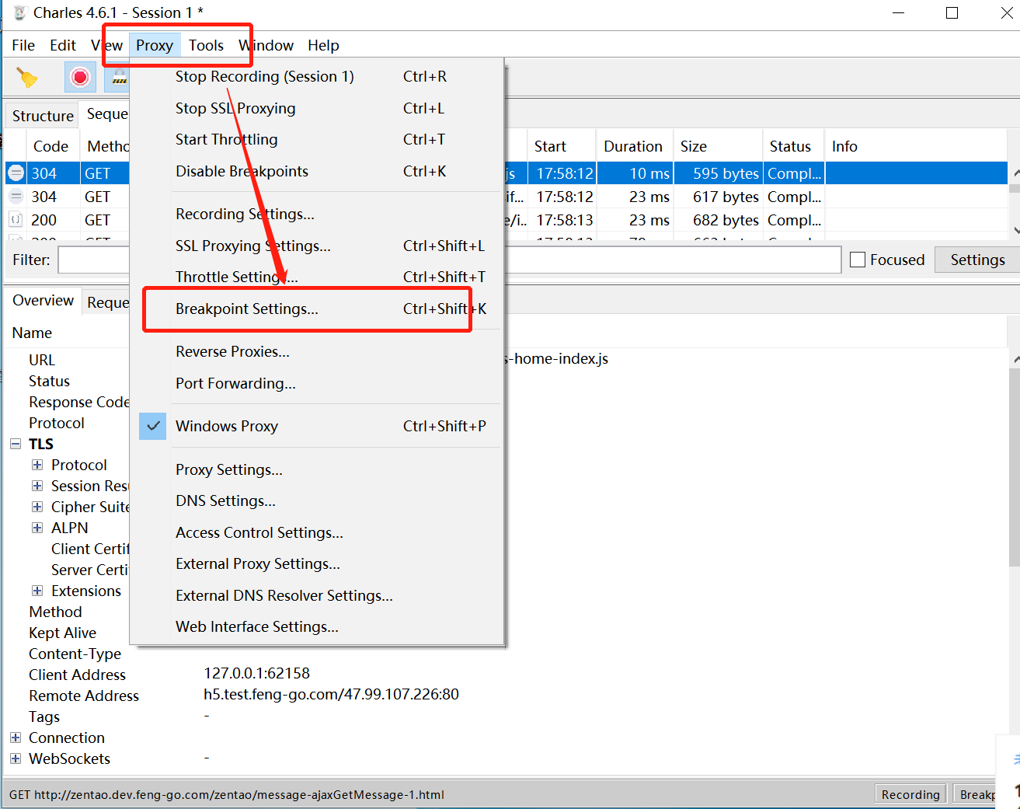Click the icon of the 200 GET row
Screen dimensions: 1020x809
(16, 219)
